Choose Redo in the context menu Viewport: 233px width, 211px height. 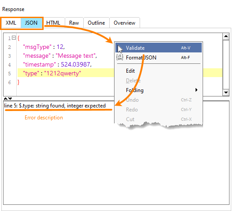tap(159, 110)
